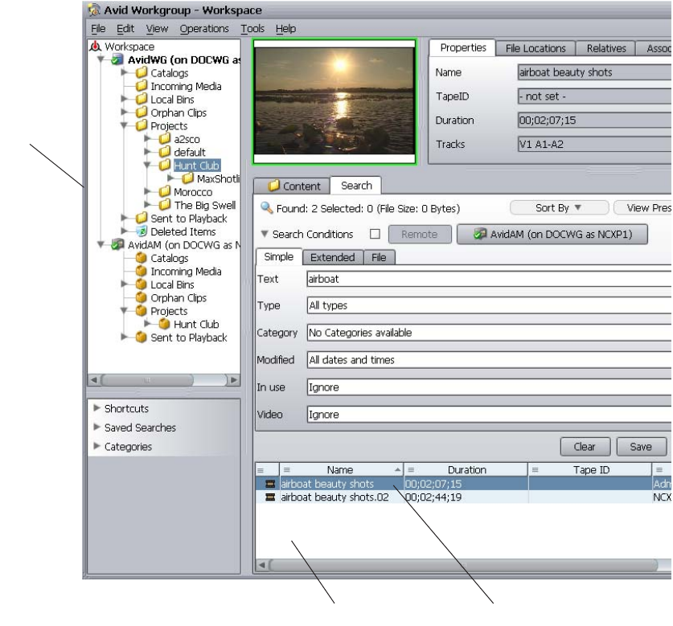Collapse the AvidAM database node

click(101, 244)
